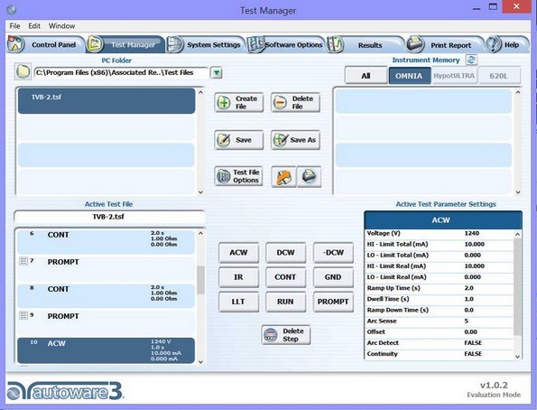Click the PC folder path field
Image resolution: width=537 pixels, height=410 pixels.
click(121, 72)
